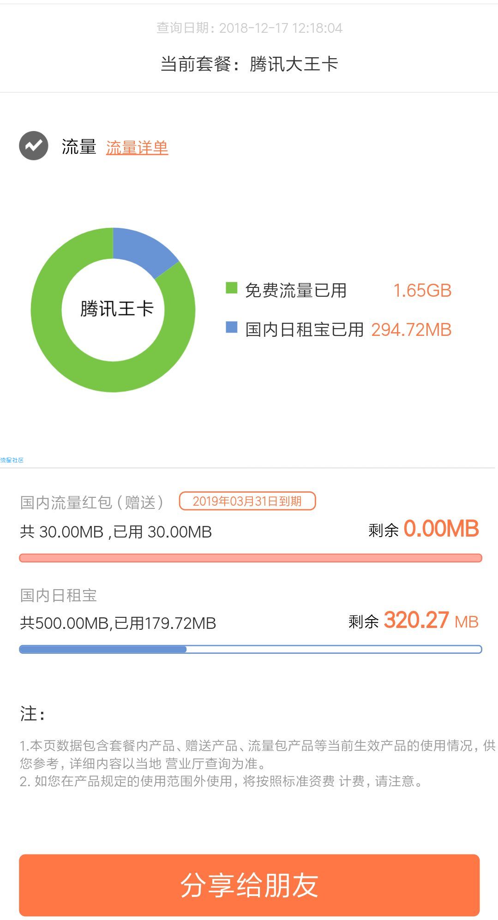Click the 国内流量红包（赠送）title
The image size is (498, 920).
pyautogui.click(x=92, y=502)
